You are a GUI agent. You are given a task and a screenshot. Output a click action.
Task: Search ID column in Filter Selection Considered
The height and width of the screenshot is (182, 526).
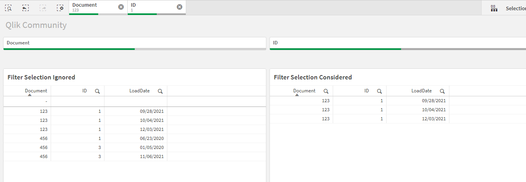click(379, 91)
